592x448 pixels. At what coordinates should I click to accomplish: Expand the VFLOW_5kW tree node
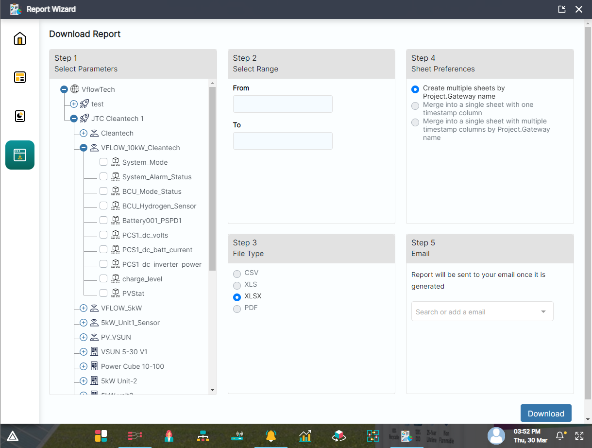coord(83,308)
